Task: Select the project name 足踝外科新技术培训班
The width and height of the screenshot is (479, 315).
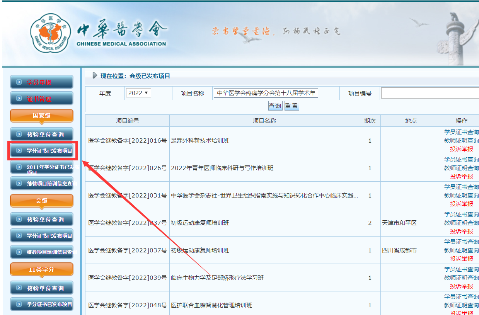Action: tap(200, 141)
